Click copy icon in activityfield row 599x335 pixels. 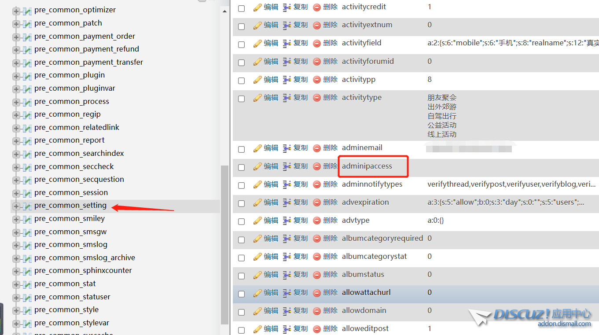pos(287,43)
